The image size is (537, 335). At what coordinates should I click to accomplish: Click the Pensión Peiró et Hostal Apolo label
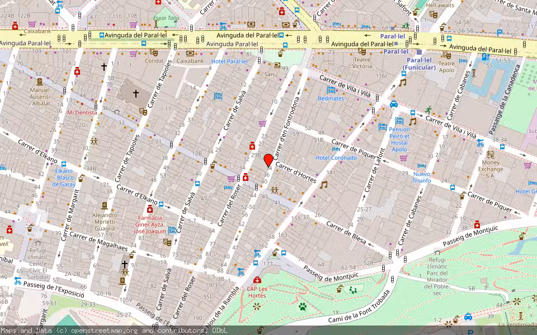[399, 139]
